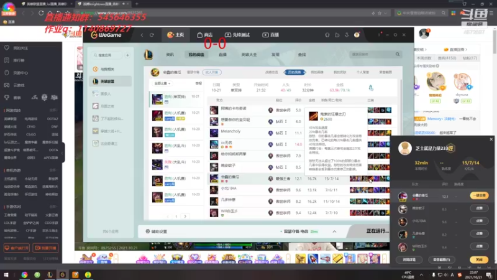
Task: Click the browser address bar URL
Action: [x=114, y=13]
